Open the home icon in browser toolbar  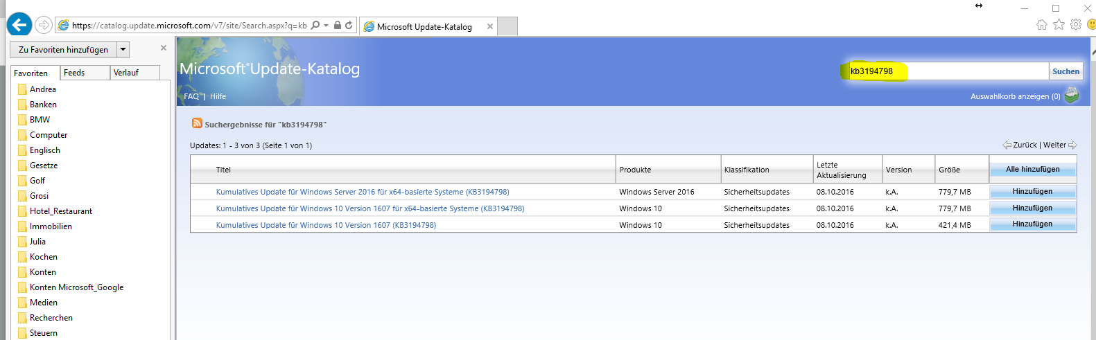point(1042,25)
